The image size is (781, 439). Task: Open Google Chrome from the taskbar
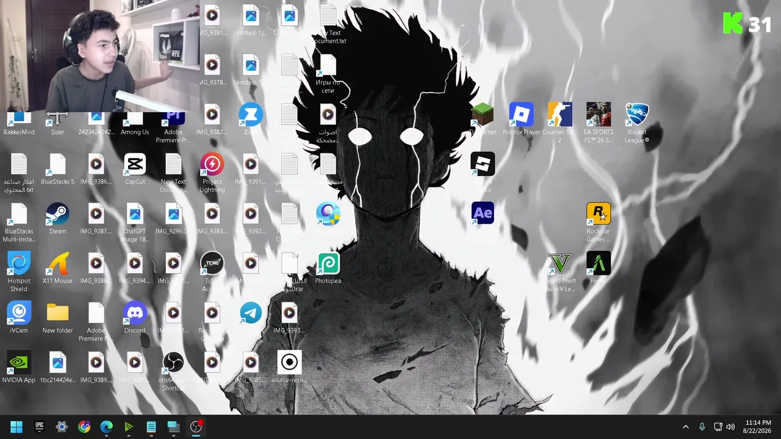click(84, 427)
